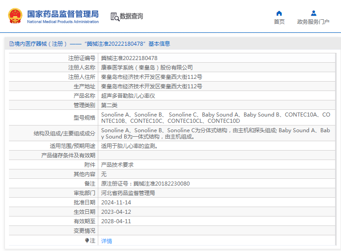The image size is (341, 251).
Task: Click approval date 2024-11-14
Action: pos(116,203)
